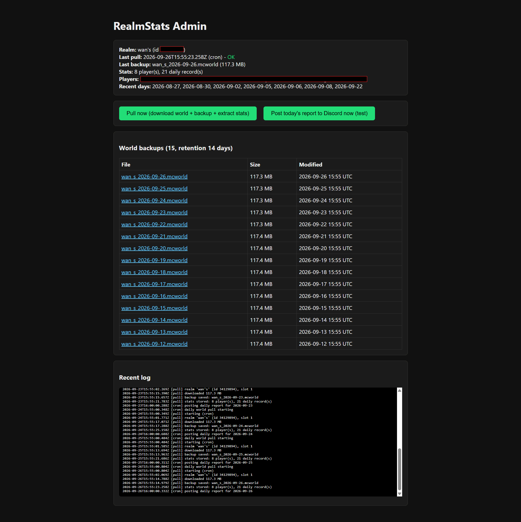Click the green OK status text
This screenshot has height=522, width=521.
point(231,57)
